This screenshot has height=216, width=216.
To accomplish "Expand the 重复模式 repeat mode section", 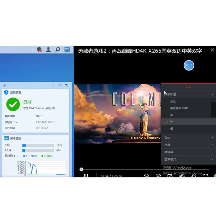I will (x=188, y=159).
